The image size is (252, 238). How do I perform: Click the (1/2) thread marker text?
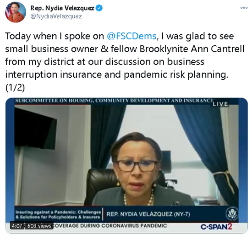[15, 87]
